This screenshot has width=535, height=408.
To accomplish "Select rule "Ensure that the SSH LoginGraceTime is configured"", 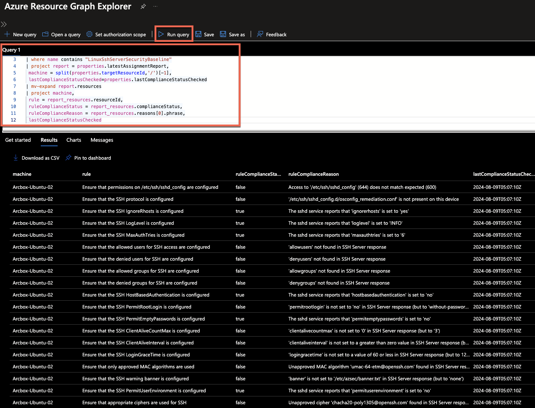I will (x=136, y=355).
